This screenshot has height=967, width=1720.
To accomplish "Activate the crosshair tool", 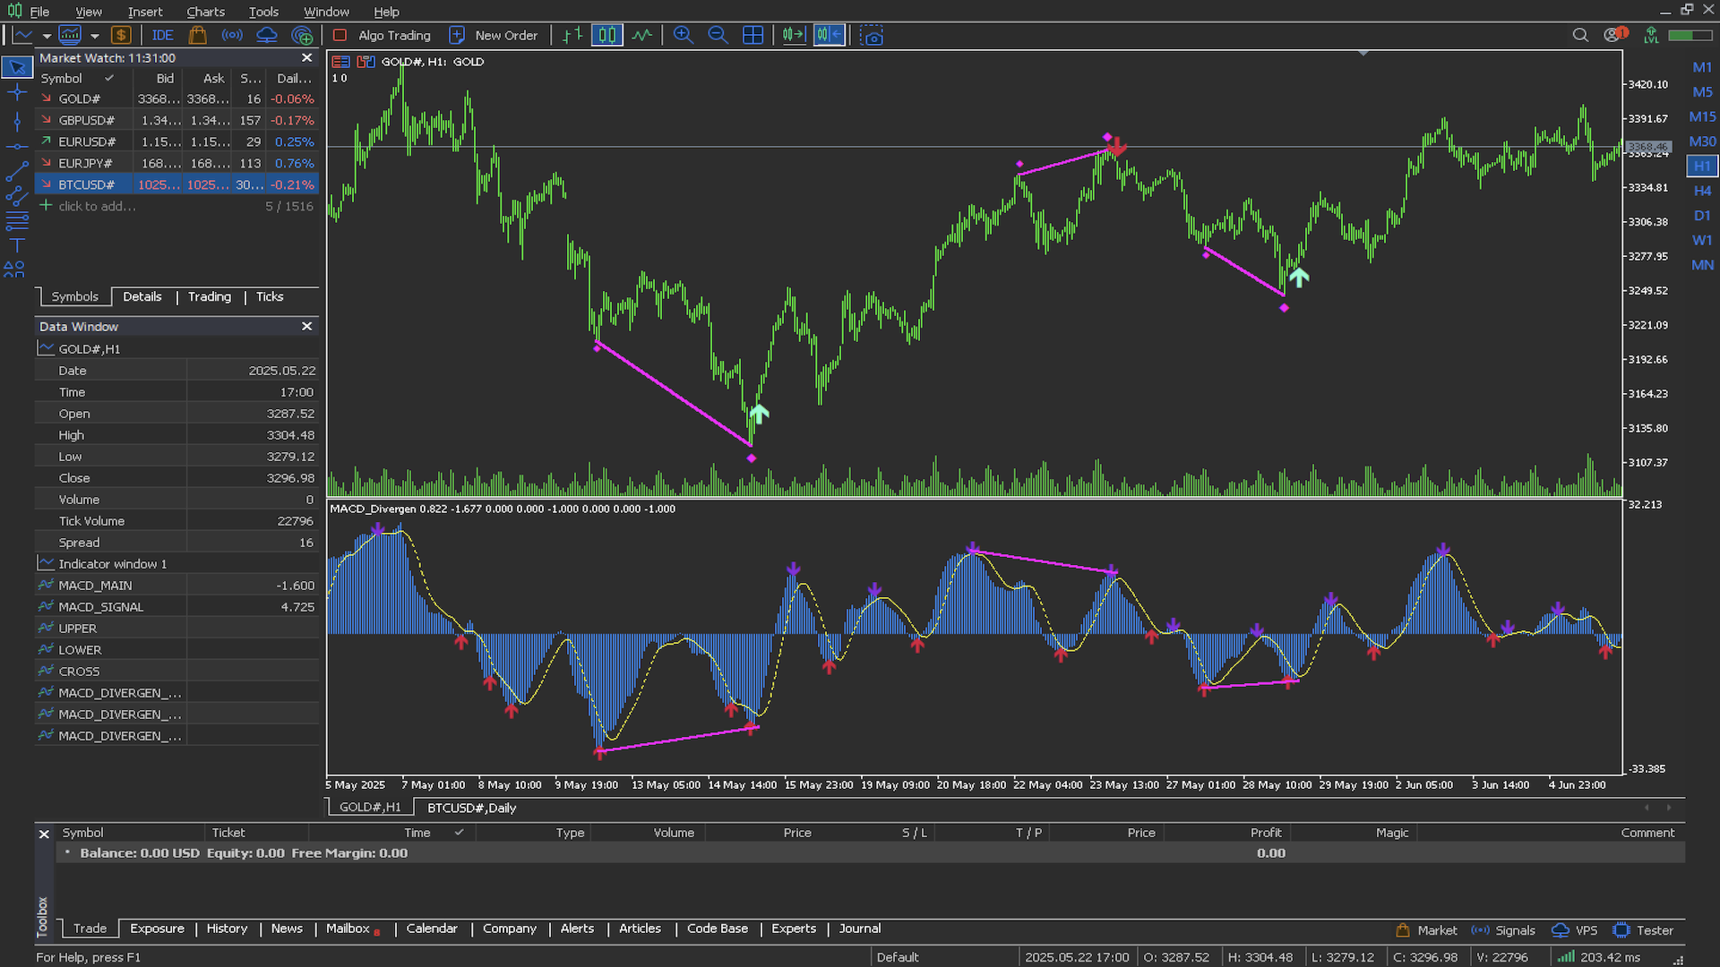I will click(17, 92).
